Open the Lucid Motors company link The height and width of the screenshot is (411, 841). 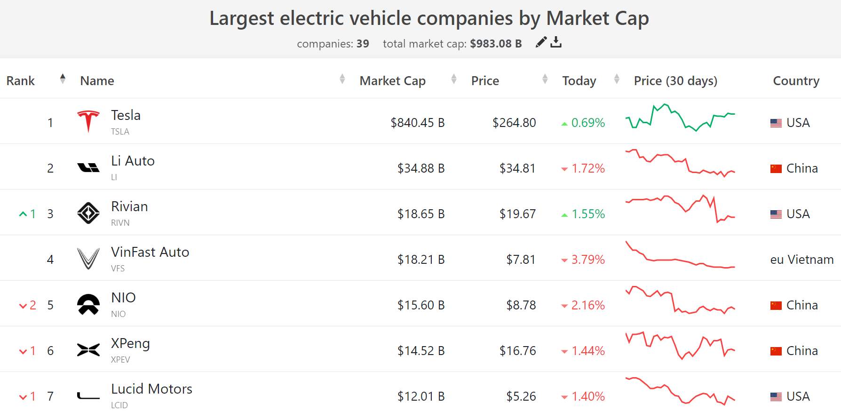point(151,389)
